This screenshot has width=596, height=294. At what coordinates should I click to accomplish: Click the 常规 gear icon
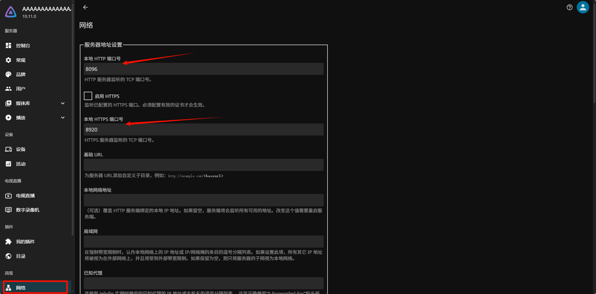click(8, 60)
